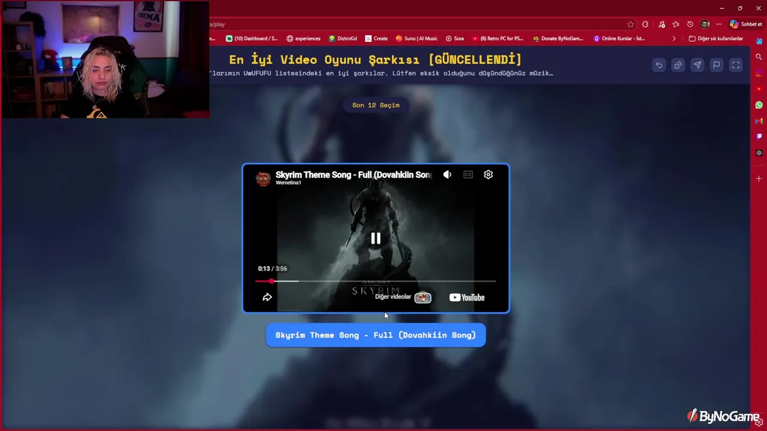Screen dimensions: 767x431
Task: Open the Donate ByNoGame bookmark
Action: pos(558,38)
